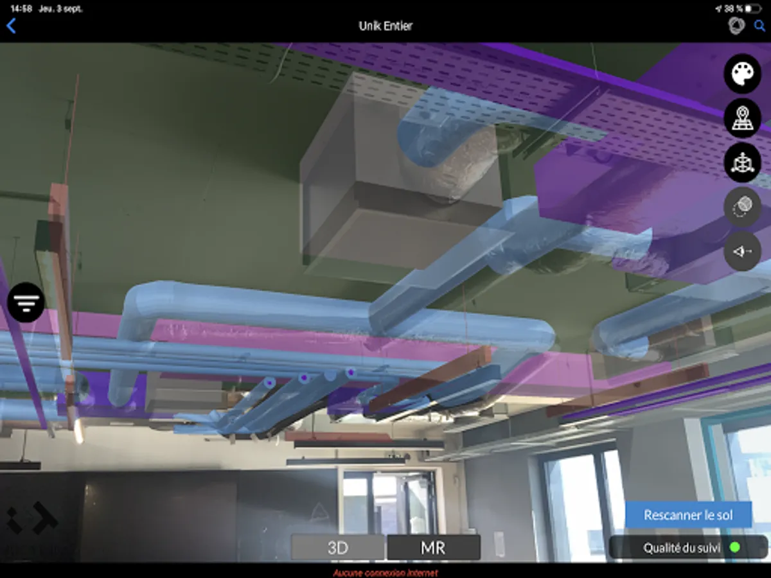Tap the Unik Entier title text
The height and width of the screenshot is (578, 771).
click(385, 26)
